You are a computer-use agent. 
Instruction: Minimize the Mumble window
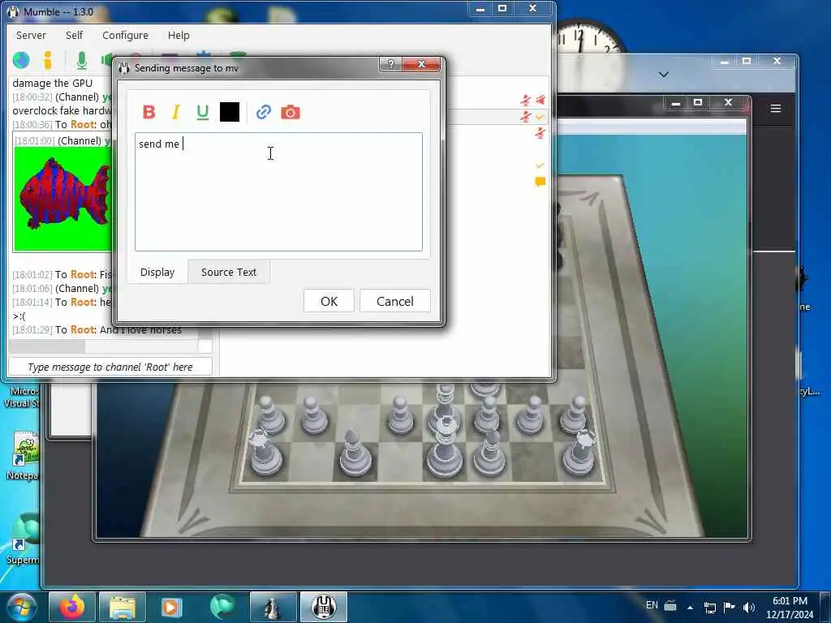coord(480,9)
